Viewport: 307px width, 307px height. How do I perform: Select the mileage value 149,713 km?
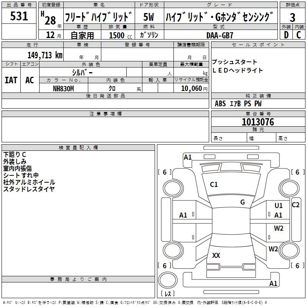(x=45, y=55)
